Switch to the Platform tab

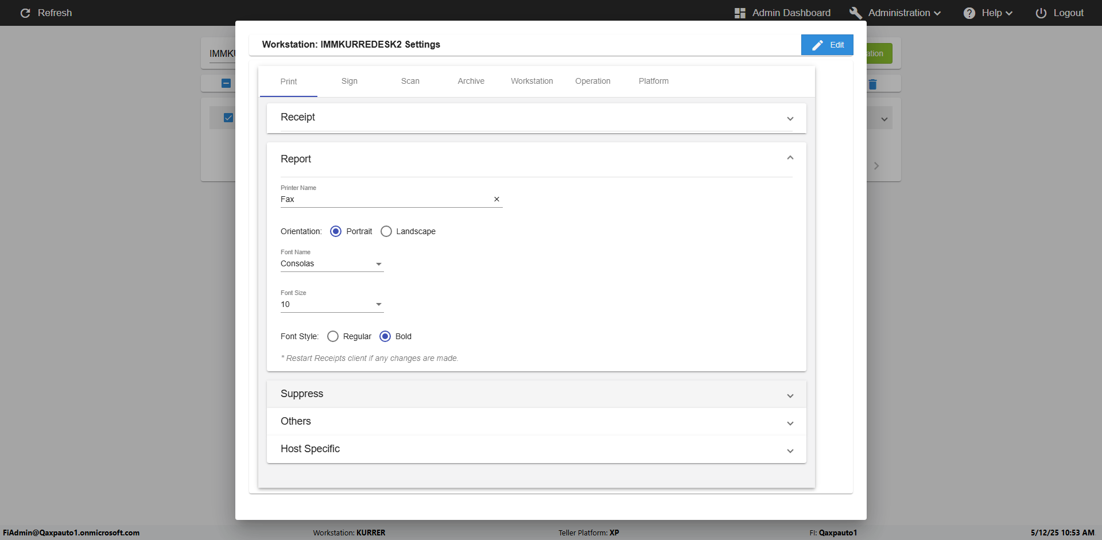(x=653, y=81)
